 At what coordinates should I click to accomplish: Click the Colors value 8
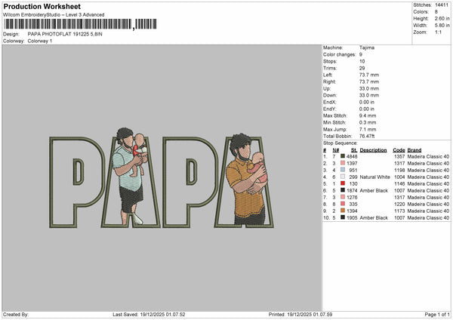[x=436, y=12]
